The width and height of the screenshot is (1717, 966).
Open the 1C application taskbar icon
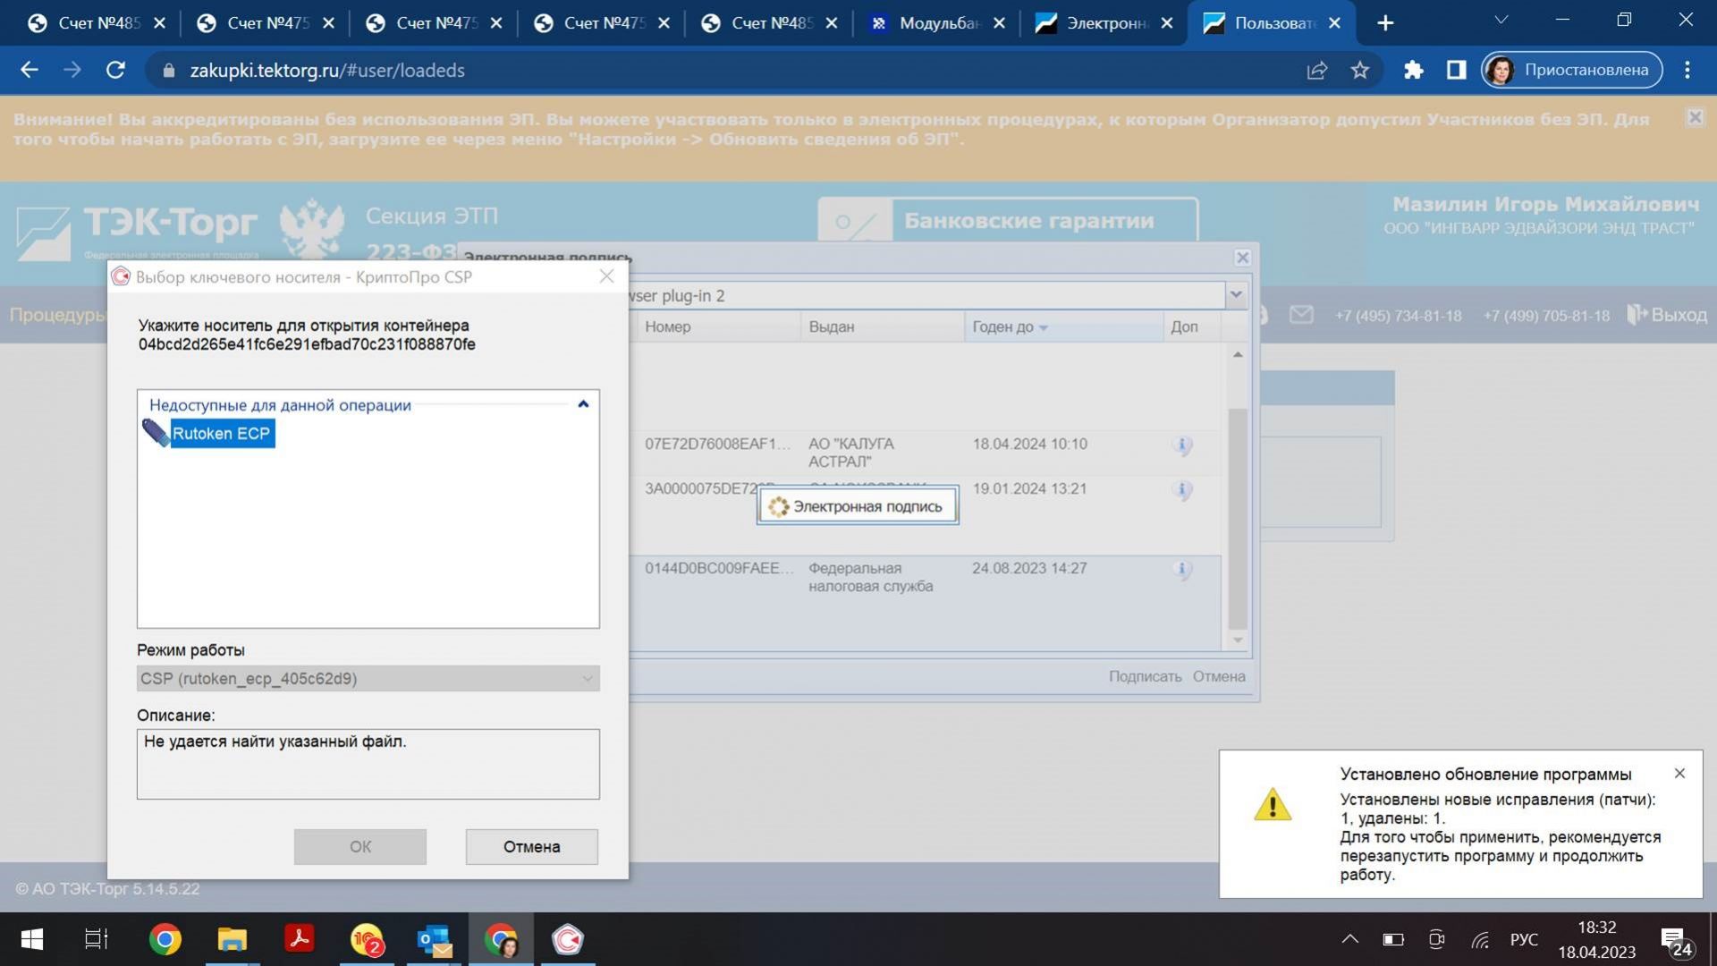pos(367,940)
